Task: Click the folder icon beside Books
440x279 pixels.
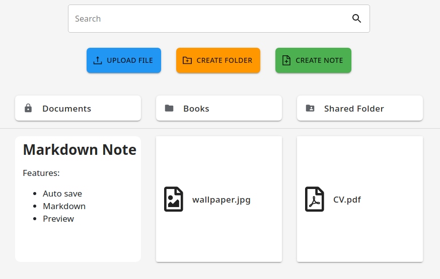Action: (x=169, y=108)
